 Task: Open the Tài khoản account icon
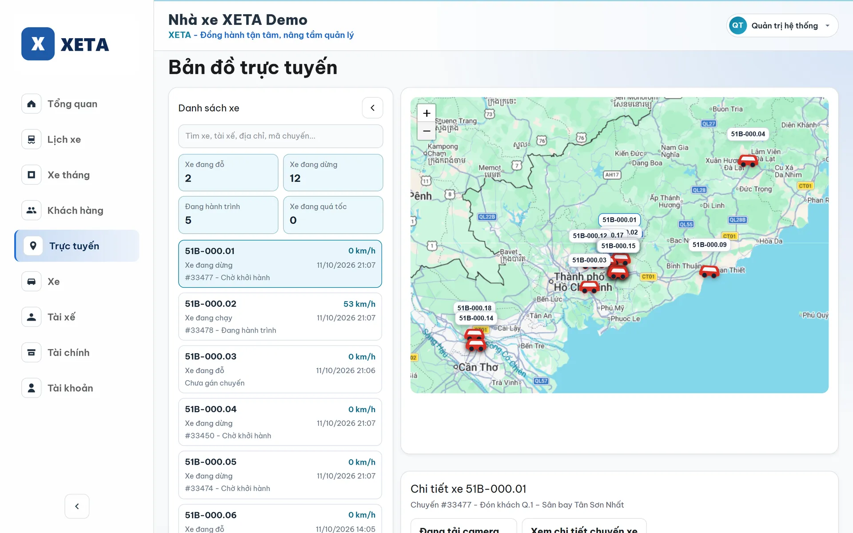click(x=32, y=388)
